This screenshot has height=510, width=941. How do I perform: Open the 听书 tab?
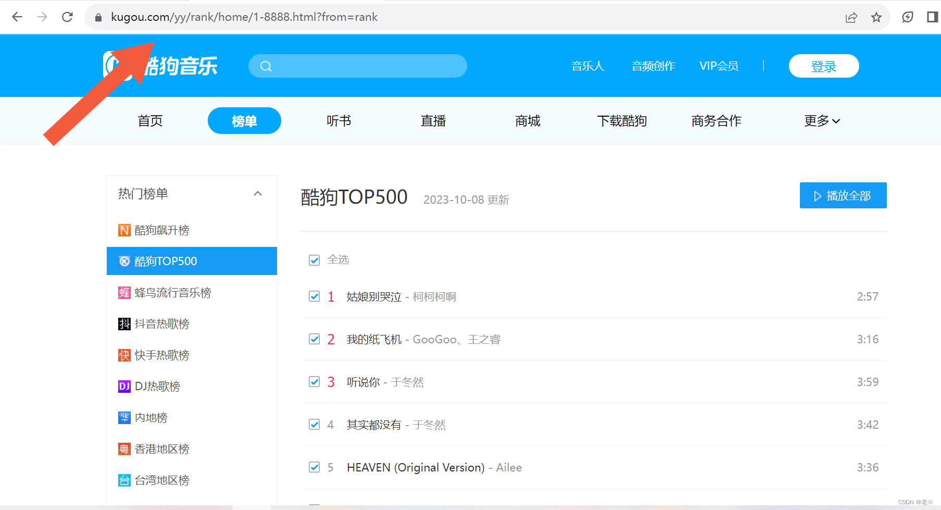[x=339, y=121]
